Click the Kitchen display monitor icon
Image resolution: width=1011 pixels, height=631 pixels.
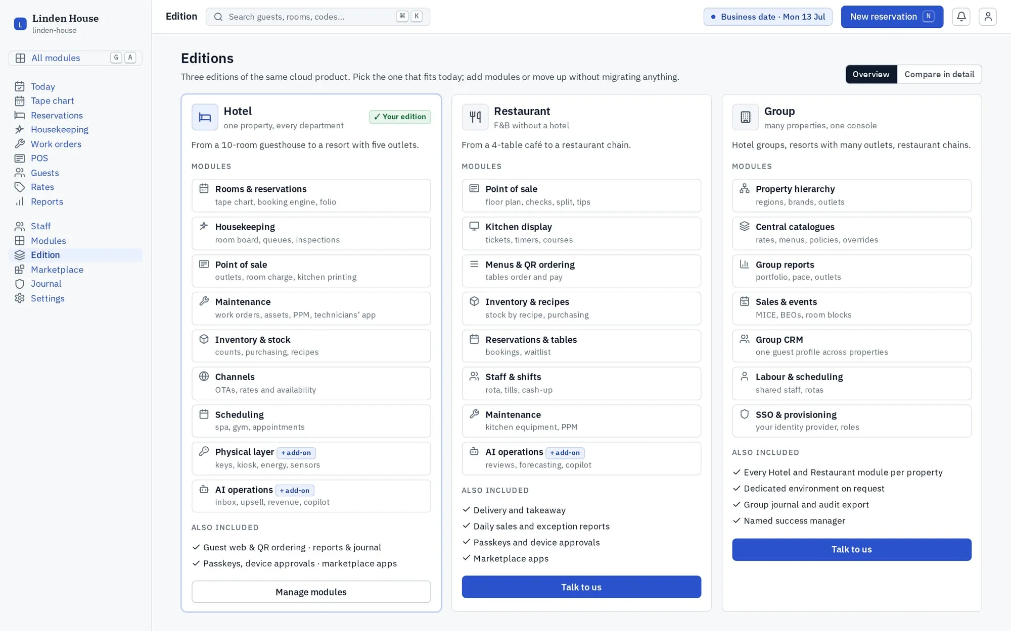pyautogui.click(x=474, y=226)
